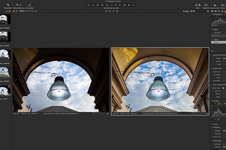
Task: Collapse the Claridad panel
Action: tap(212, 127)
